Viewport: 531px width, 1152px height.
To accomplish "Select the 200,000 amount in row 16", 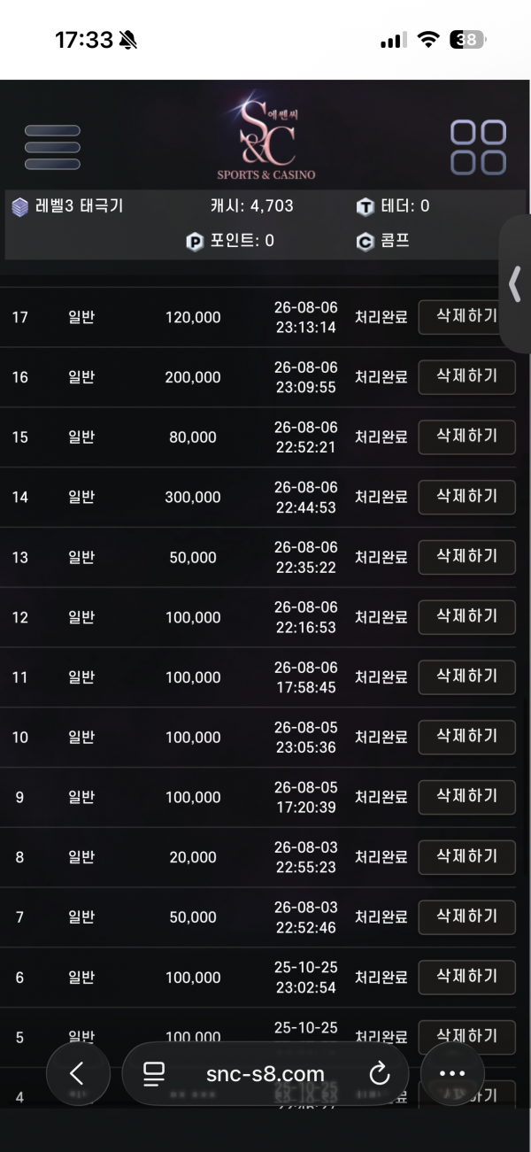I will (193, 377).
